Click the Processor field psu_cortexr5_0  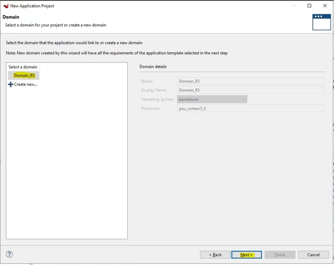[x=250, y=109]
